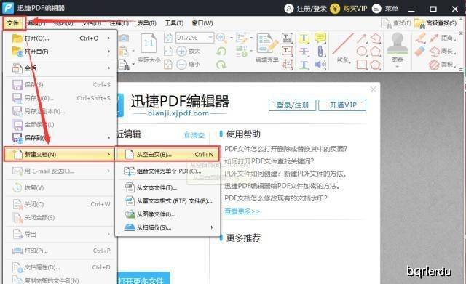Viewport: 466px width, 284px height.
Task: Open the zoom percentage dropdown
Action: (210, 38)
